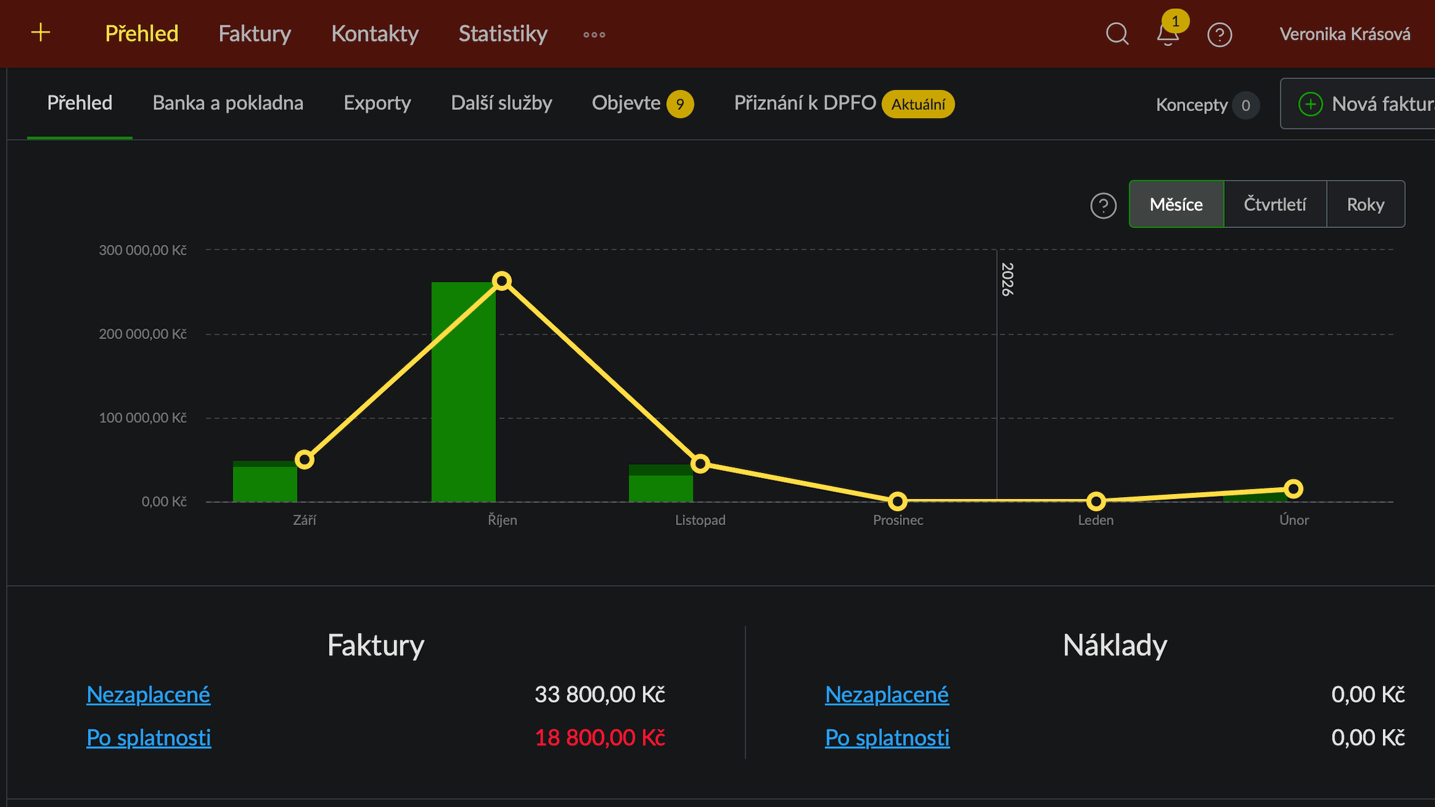
Task: Click the top bar help question icon
Action: tap(1219, 34)
